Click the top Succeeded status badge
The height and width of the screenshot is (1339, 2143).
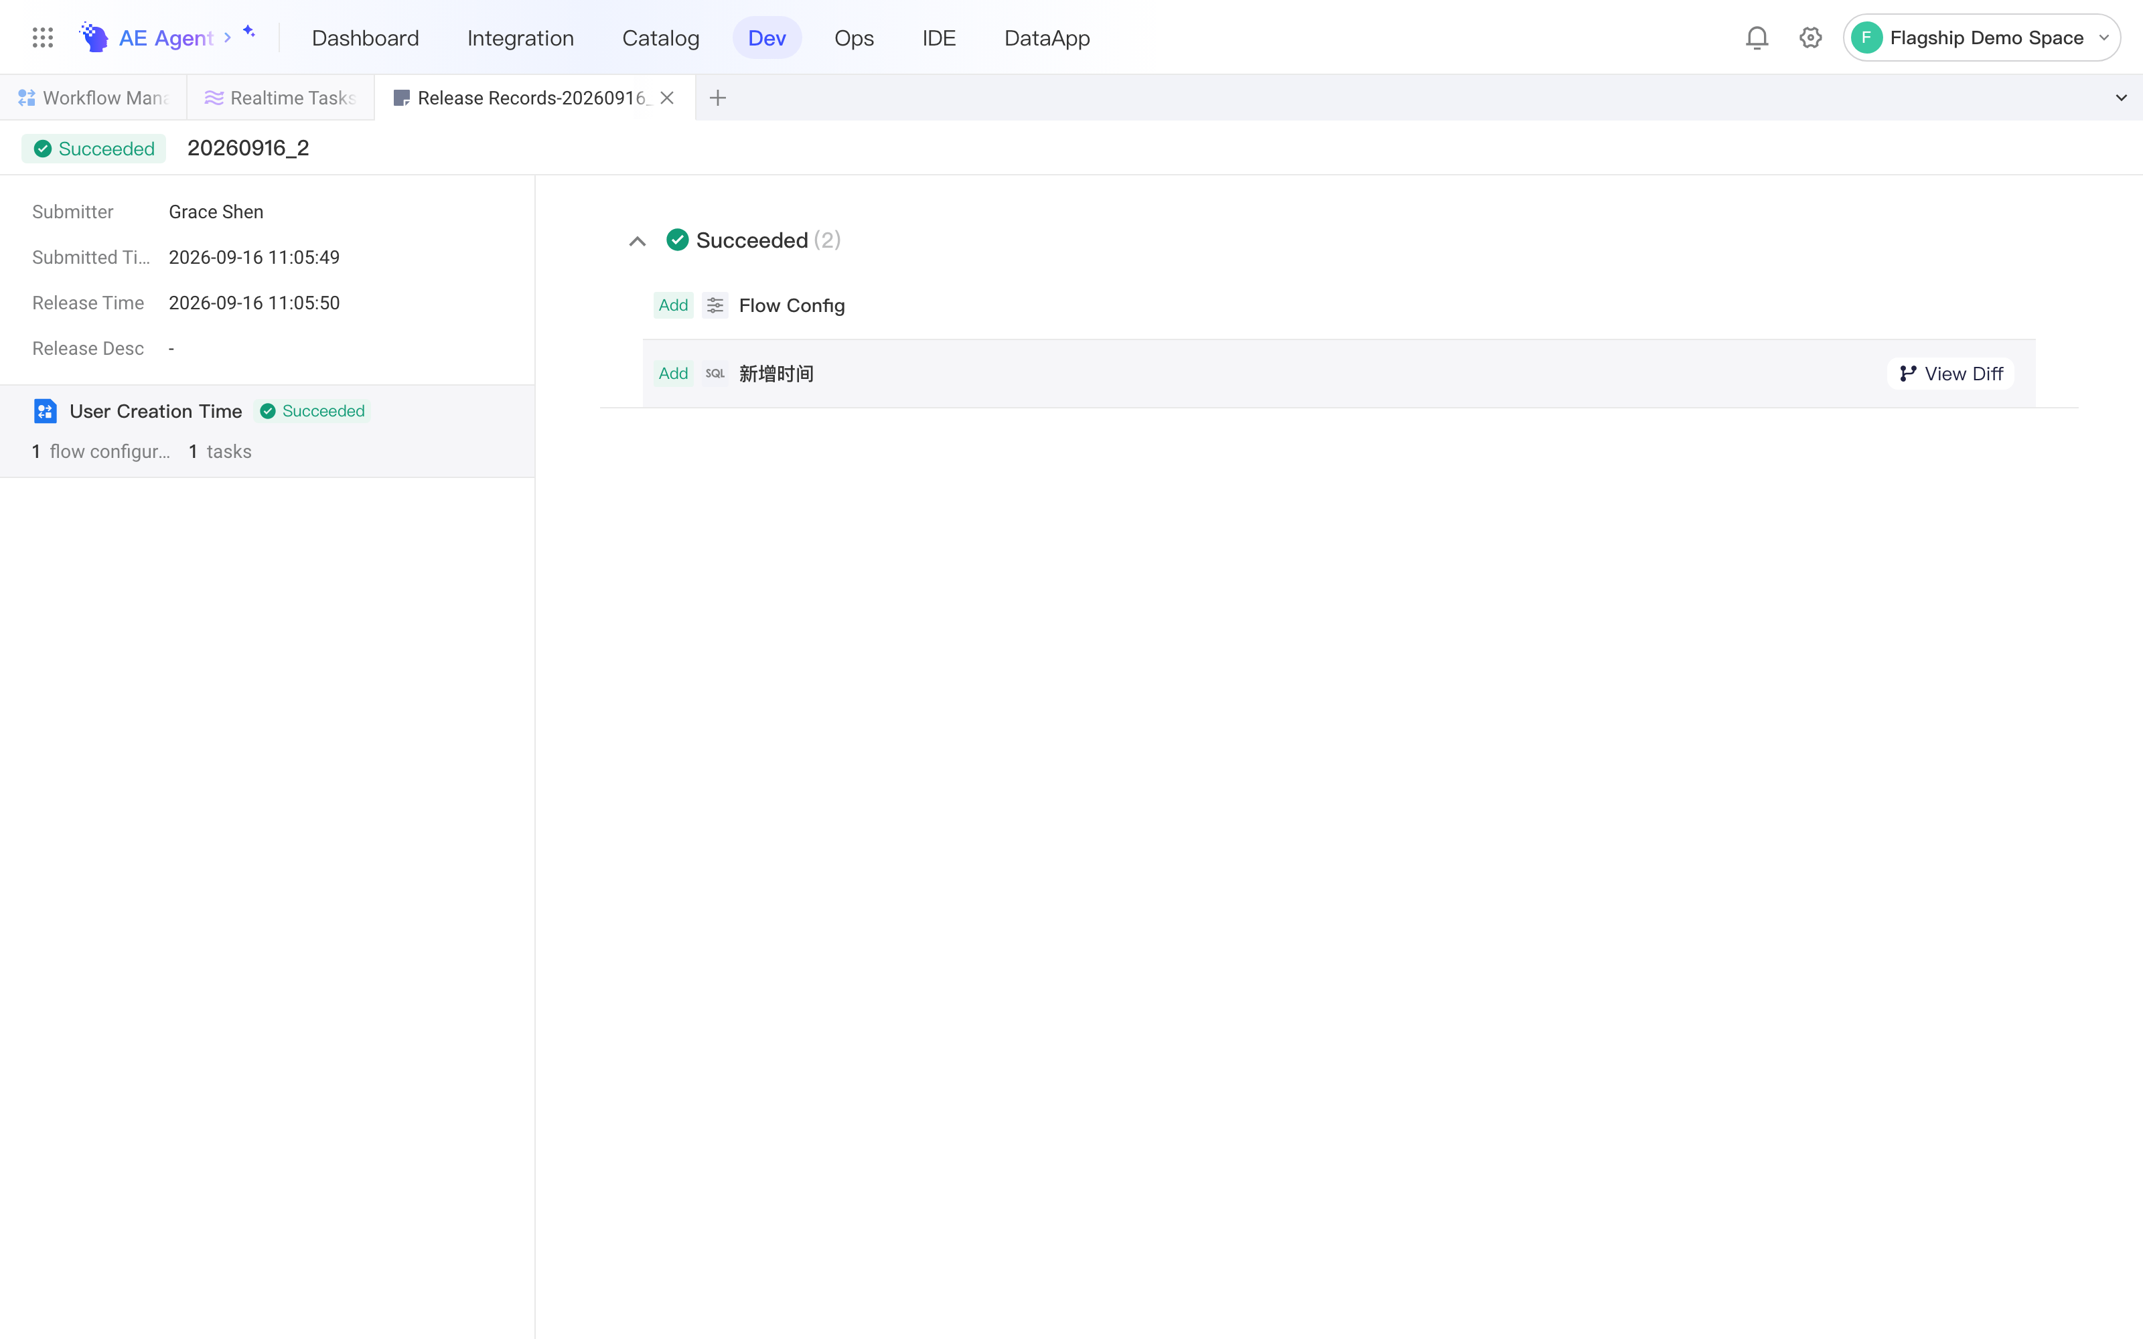click(94, 149)
